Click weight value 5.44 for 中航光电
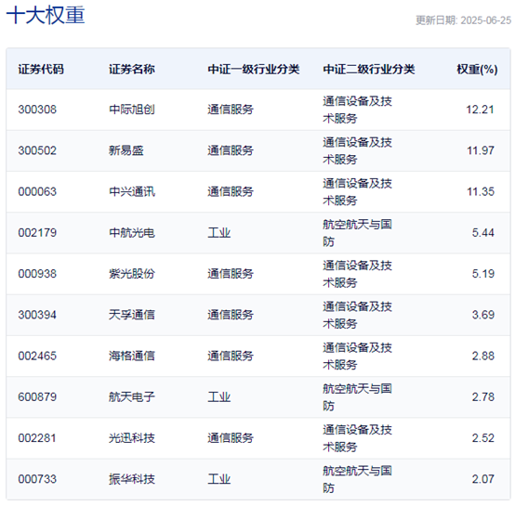Screen dimensions: 515x506 482,232
